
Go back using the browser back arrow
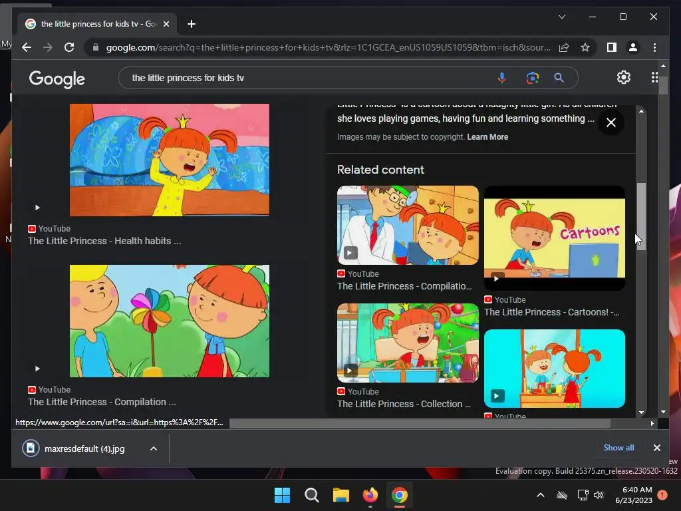[27, 47]
